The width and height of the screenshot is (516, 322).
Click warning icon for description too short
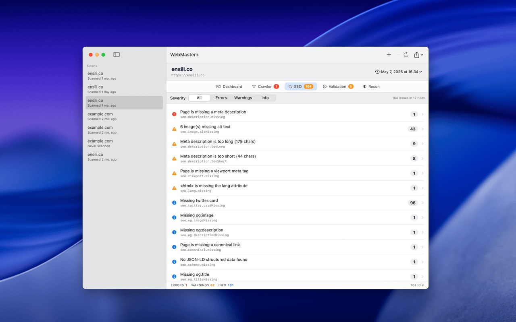pos(174,159)
